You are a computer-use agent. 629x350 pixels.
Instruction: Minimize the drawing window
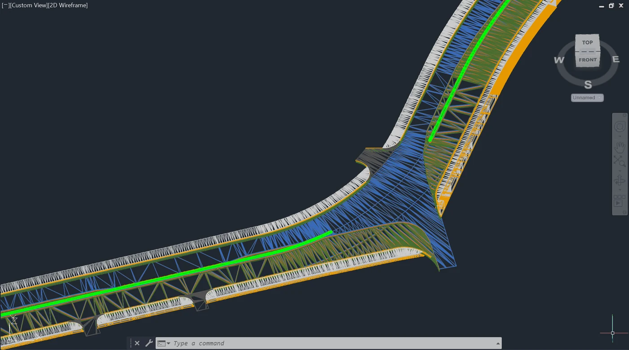click(602, 6)
